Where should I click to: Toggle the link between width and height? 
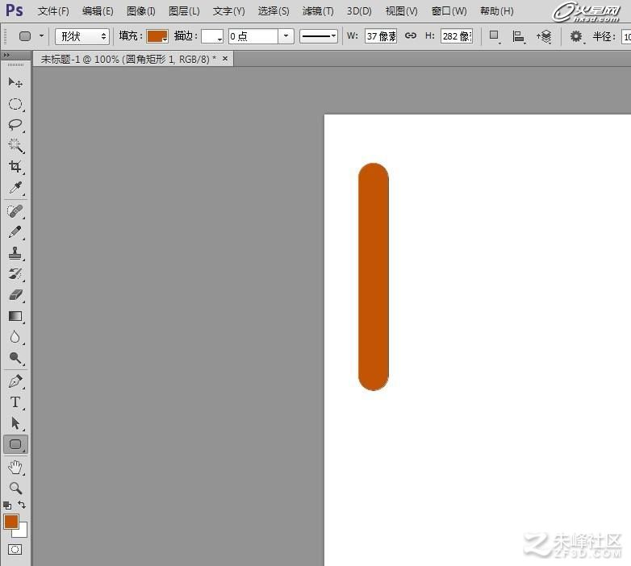coord(411,35)
